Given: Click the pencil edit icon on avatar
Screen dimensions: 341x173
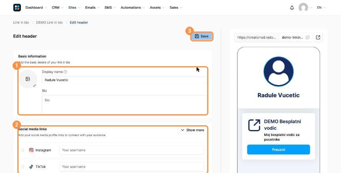Looking at the screenshot, I should click(34, 86).
